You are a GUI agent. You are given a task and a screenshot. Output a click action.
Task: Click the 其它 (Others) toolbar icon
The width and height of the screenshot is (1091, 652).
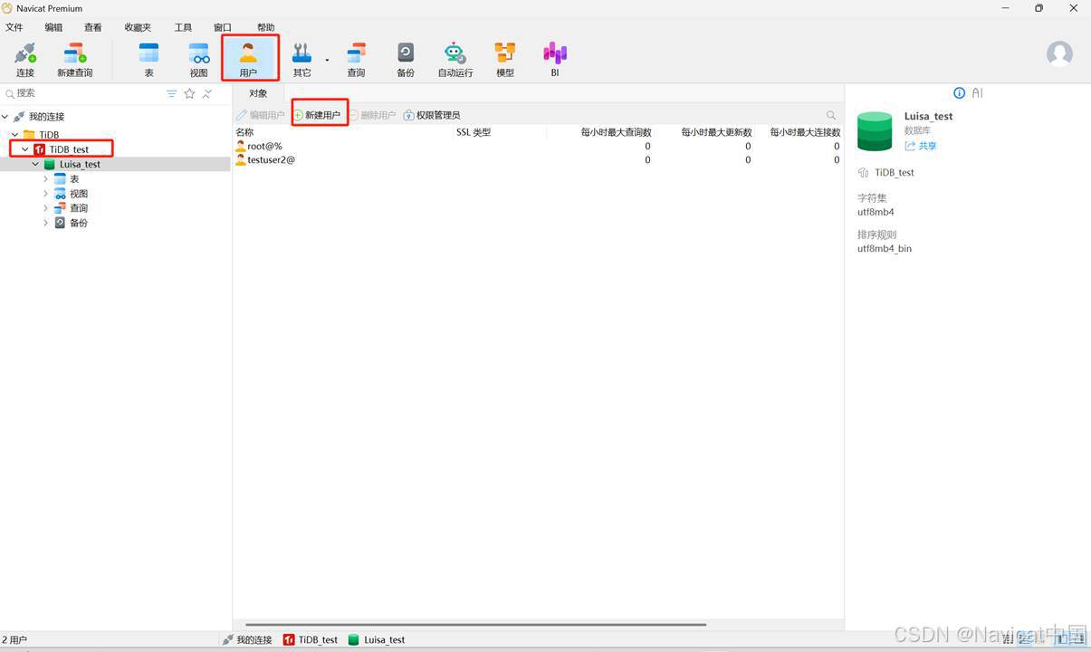coord(301,60)
